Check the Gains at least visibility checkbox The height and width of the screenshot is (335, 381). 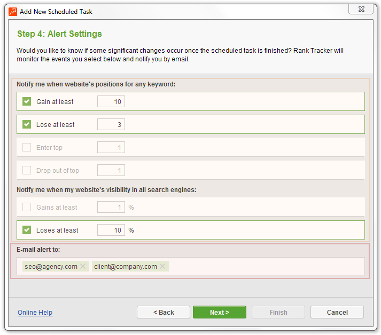(x=27, y=207)
